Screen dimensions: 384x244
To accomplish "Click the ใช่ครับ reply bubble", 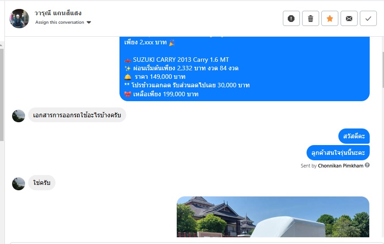I will coord(42,183).
